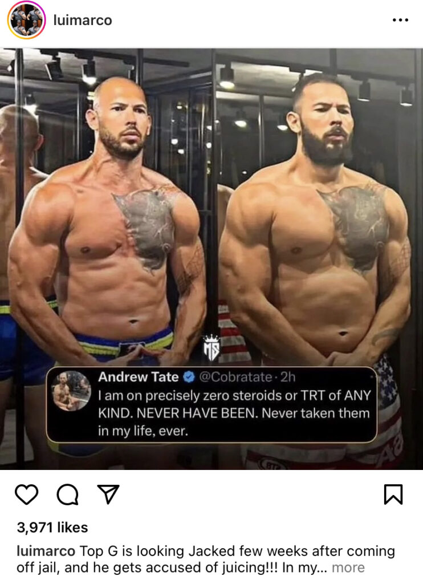
Task: Expand the caption with the 'more' link
Action: click(348, 567)
